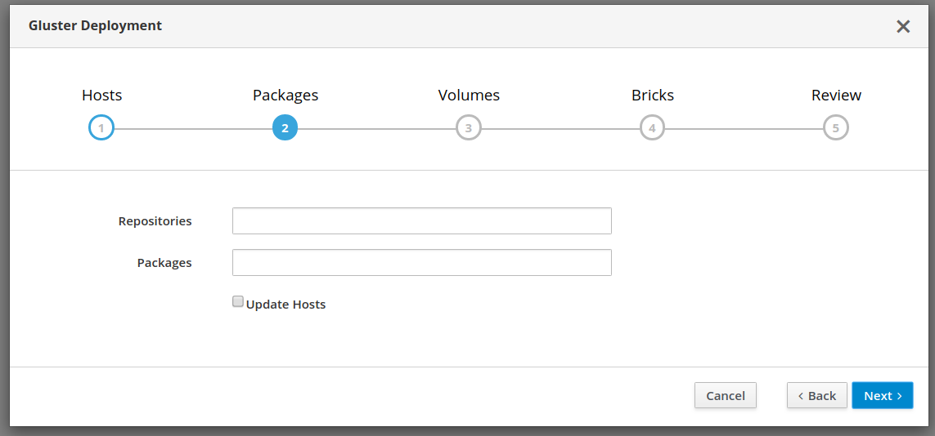The height and width of the screenshot is (436, 935).
Task: Click into the Packages text field
Action: click(421, 263)
